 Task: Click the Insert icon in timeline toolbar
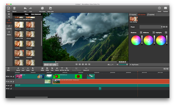tap(23, 68)
